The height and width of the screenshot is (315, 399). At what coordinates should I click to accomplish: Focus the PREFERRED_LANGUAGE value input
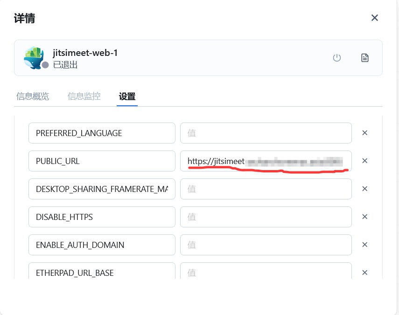point(266,133)
